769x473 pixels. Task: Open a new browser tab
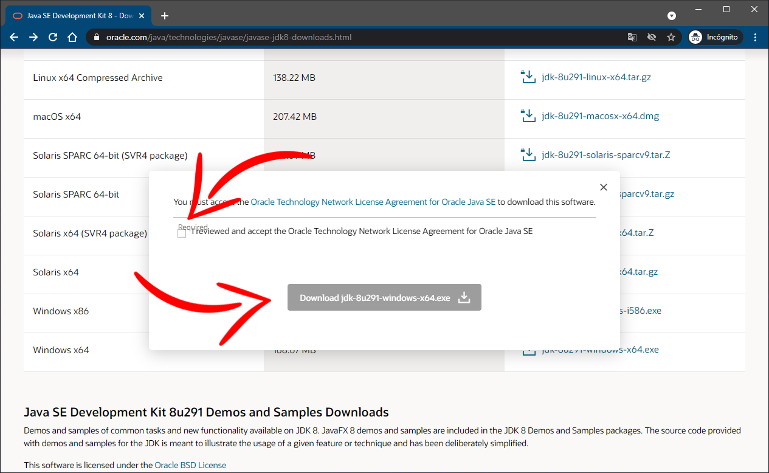tap(165, 16)
